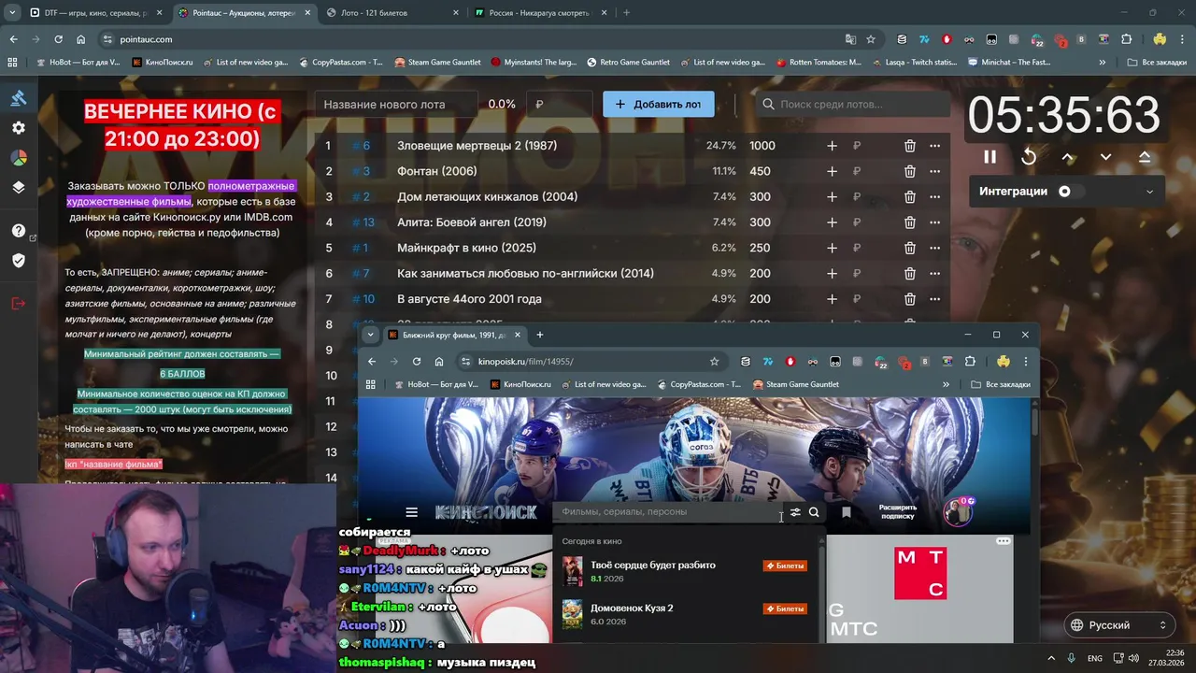The width and height of the screenshot is (1196, 673).
Task: Click Расширить подписку on Kinopoisk
Action: (898, 512)
